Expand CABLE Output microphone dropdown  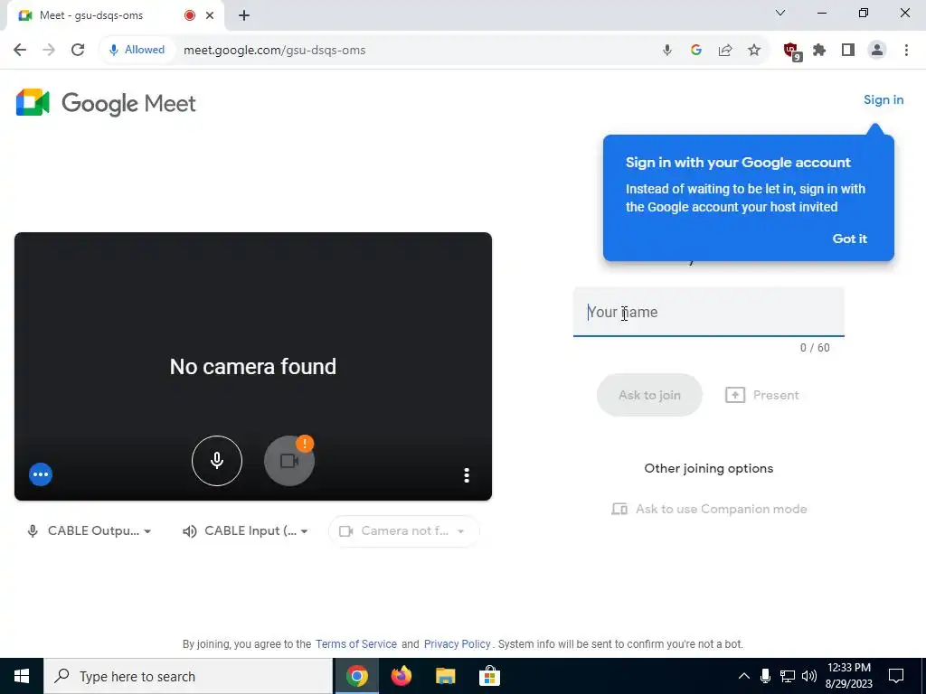[x=90, y=531]
